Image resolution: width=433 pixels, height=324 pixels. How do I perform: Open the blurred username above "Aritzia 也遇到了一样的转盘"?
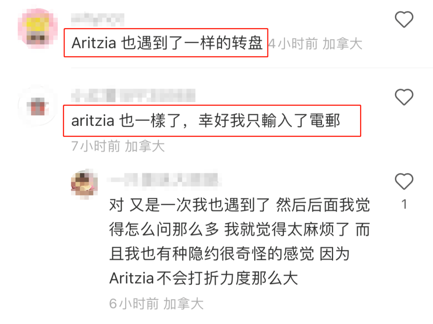[x=97, y=19]
